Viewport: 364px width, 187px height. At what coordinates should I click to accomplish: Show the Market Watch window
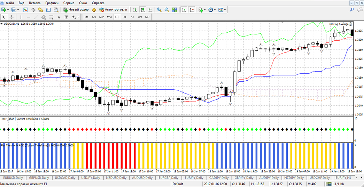[25, 10]
